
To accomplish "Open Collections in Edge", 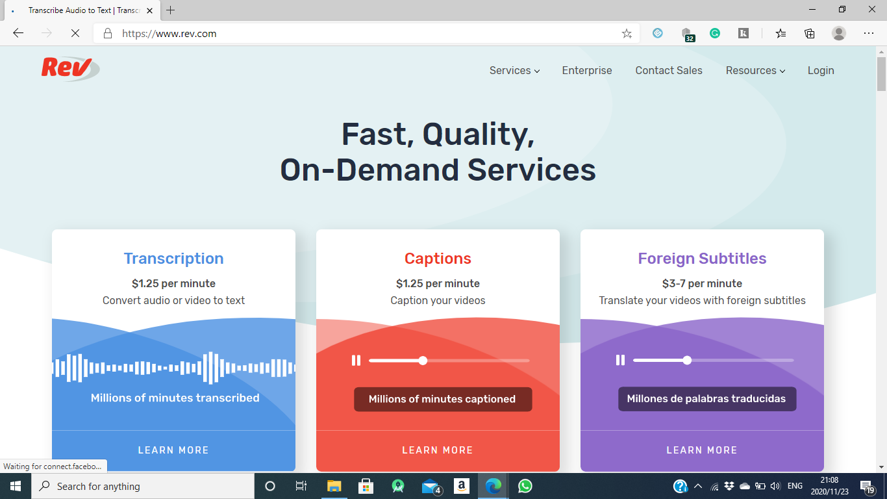I will coord(810,33).
